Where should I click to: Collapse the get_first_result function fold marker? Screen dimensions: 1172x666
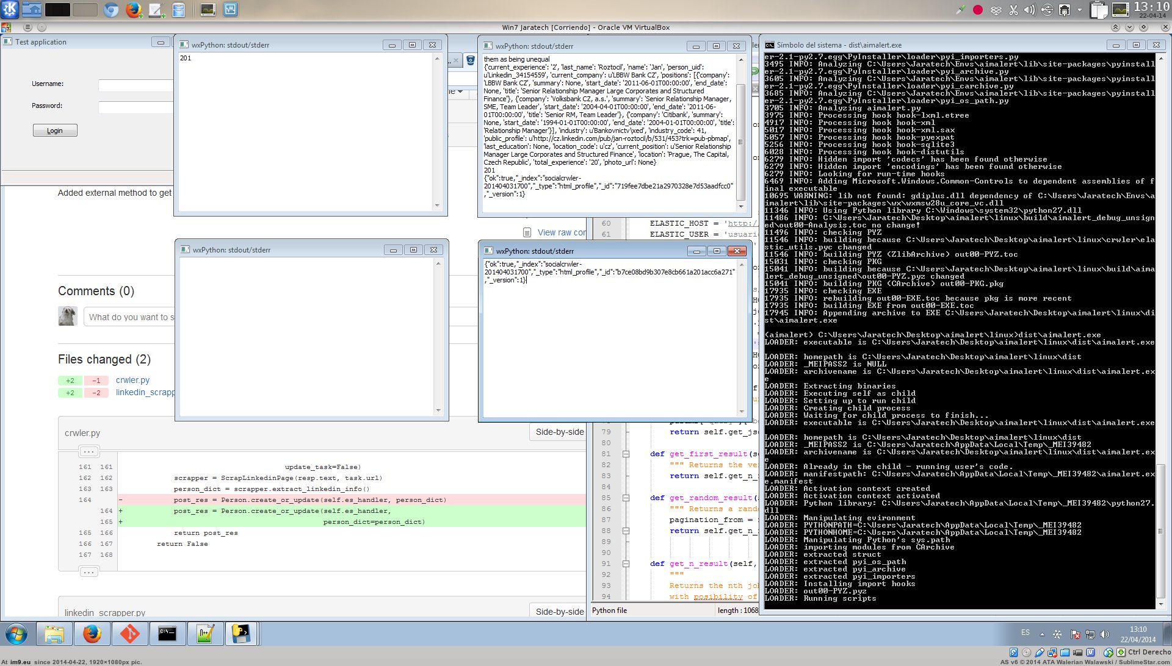[x=626, y=454]
